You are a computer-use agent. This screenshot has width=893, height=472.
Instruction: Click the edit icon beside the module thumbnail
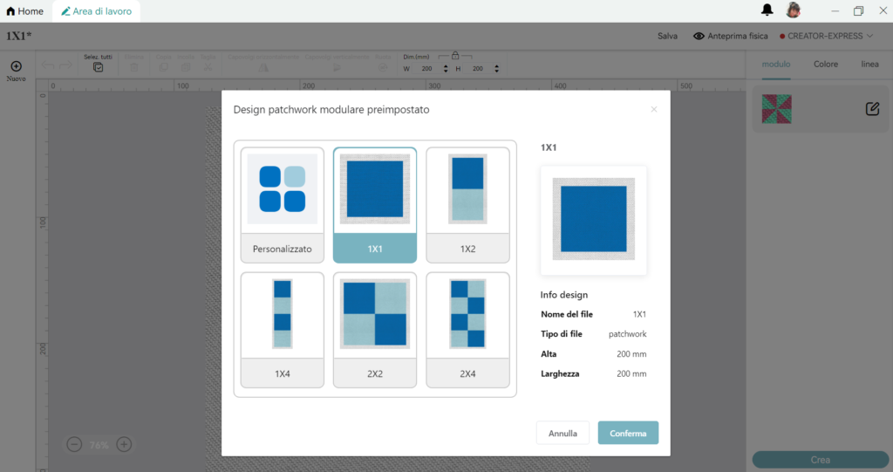tap(872, 109)
